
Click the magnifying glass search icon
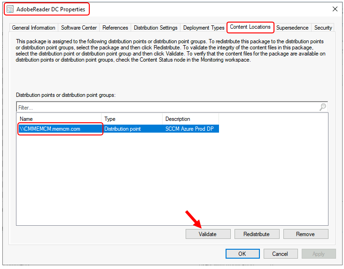(323, 107)
